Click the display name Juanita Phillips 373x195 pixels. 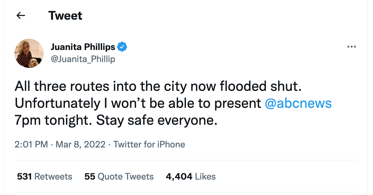point(83,47)
